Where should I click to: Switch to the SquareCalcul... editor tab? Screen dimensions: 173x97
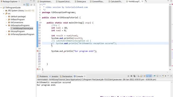pos(63,2)
